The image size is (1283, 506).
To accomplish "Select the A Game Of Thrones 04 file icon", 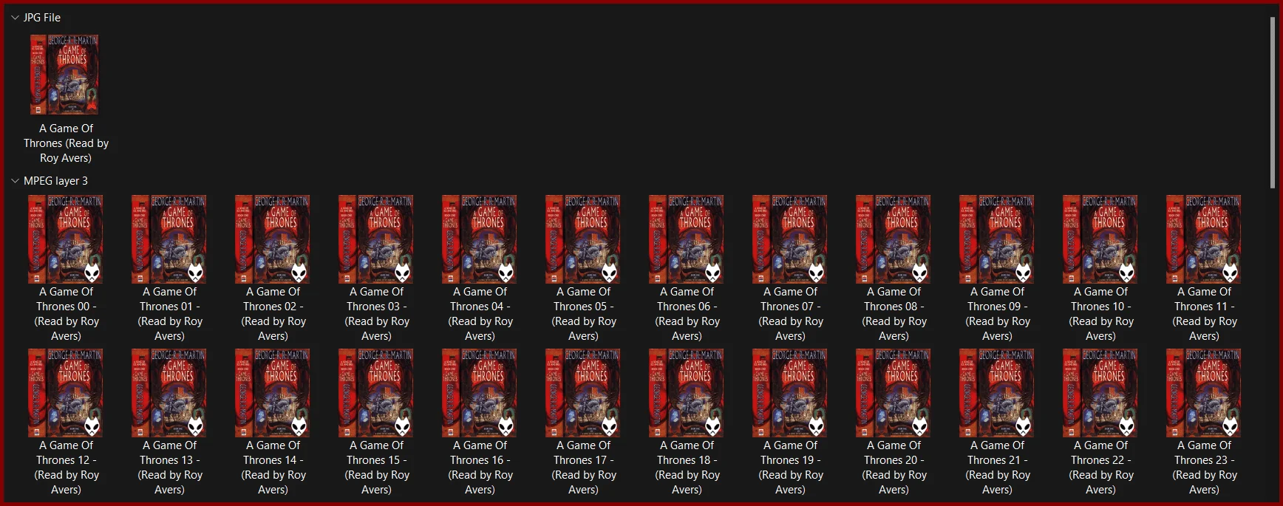I will [x=480, y=239].
